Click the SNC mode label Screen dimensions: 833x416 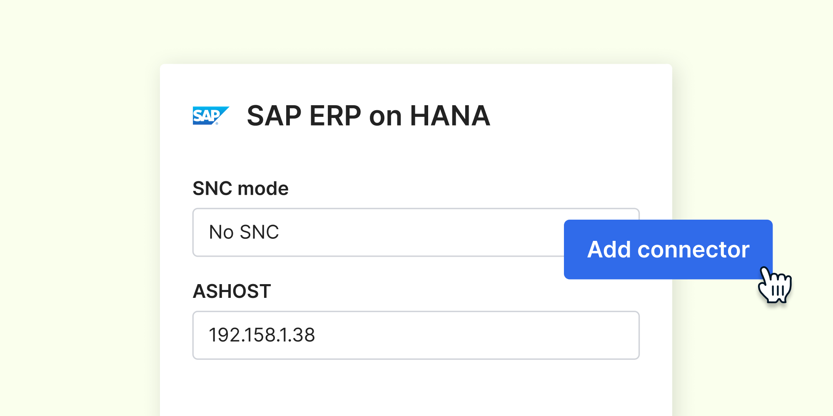240,188
